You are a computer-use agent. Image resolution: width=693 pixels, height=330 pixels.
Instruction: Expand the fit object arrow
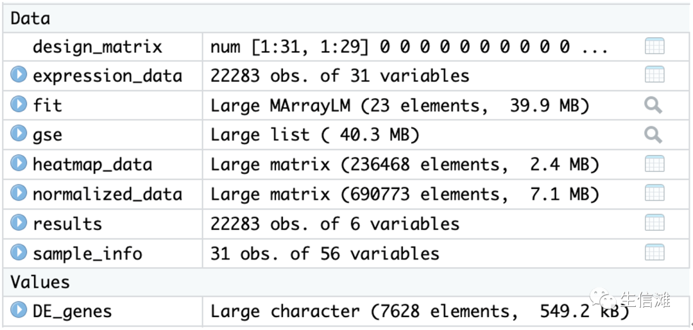point(19,105)
